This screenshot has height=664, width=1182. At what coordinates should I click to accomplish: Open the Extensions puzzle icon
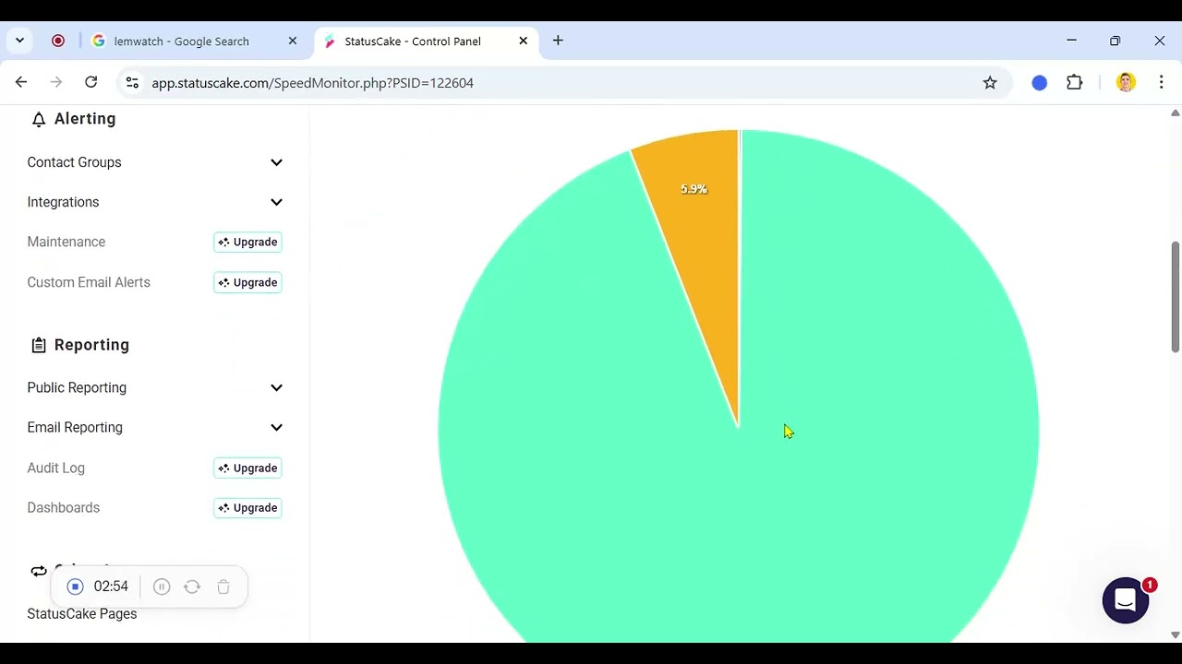(1074, 83)
